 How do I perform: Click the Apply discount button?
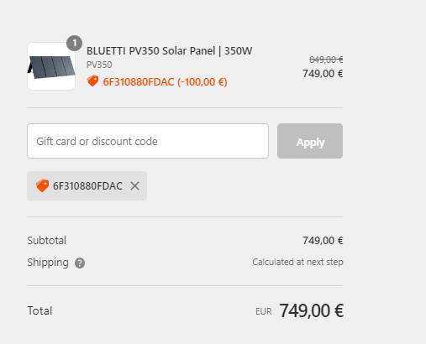click(310, 141)
